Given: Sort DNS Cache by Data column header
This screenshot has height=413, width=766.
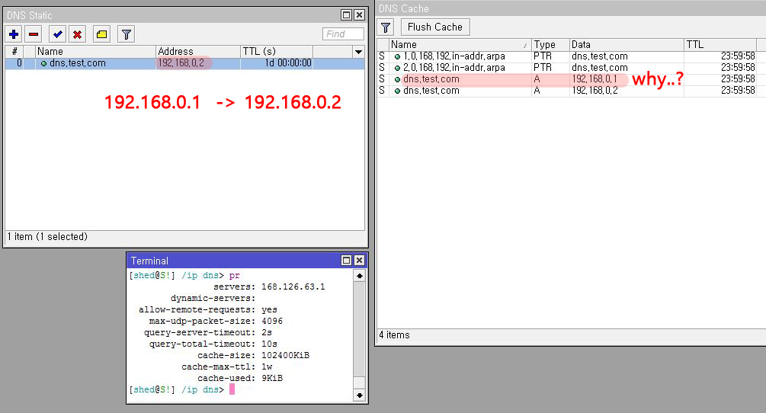Looking at the screenshot, I should [x=627, y=44].
